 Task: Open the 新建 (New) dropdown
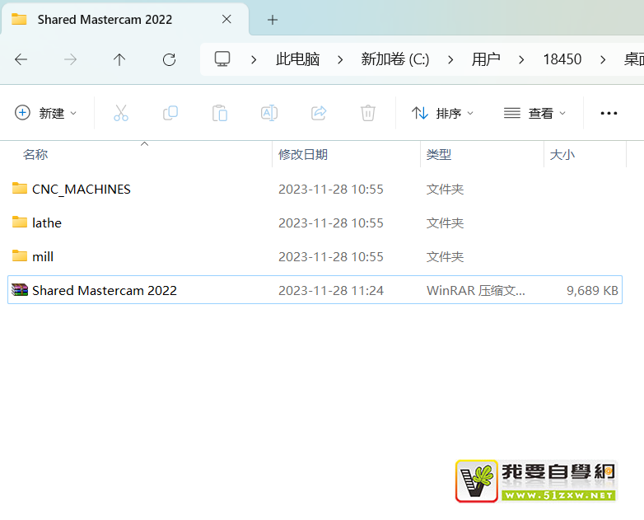(46, 113)
